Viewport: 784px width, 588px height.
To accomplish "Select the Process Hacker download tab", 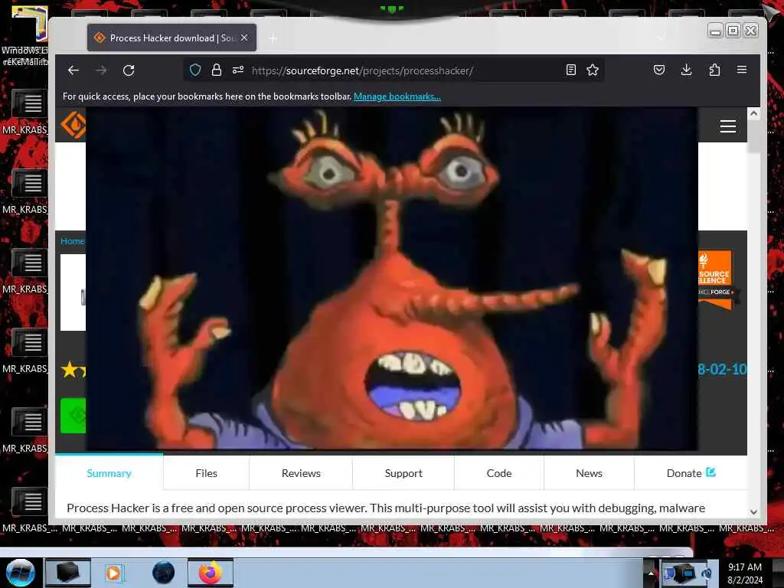I will [x=171, y=38].
